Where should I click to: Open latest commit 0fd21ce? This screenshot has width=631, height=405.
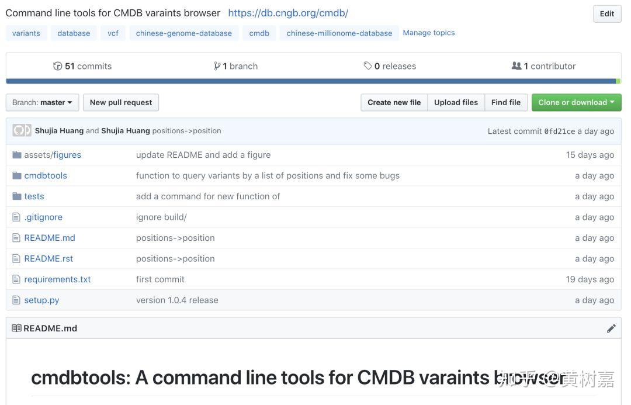(559, 131)
